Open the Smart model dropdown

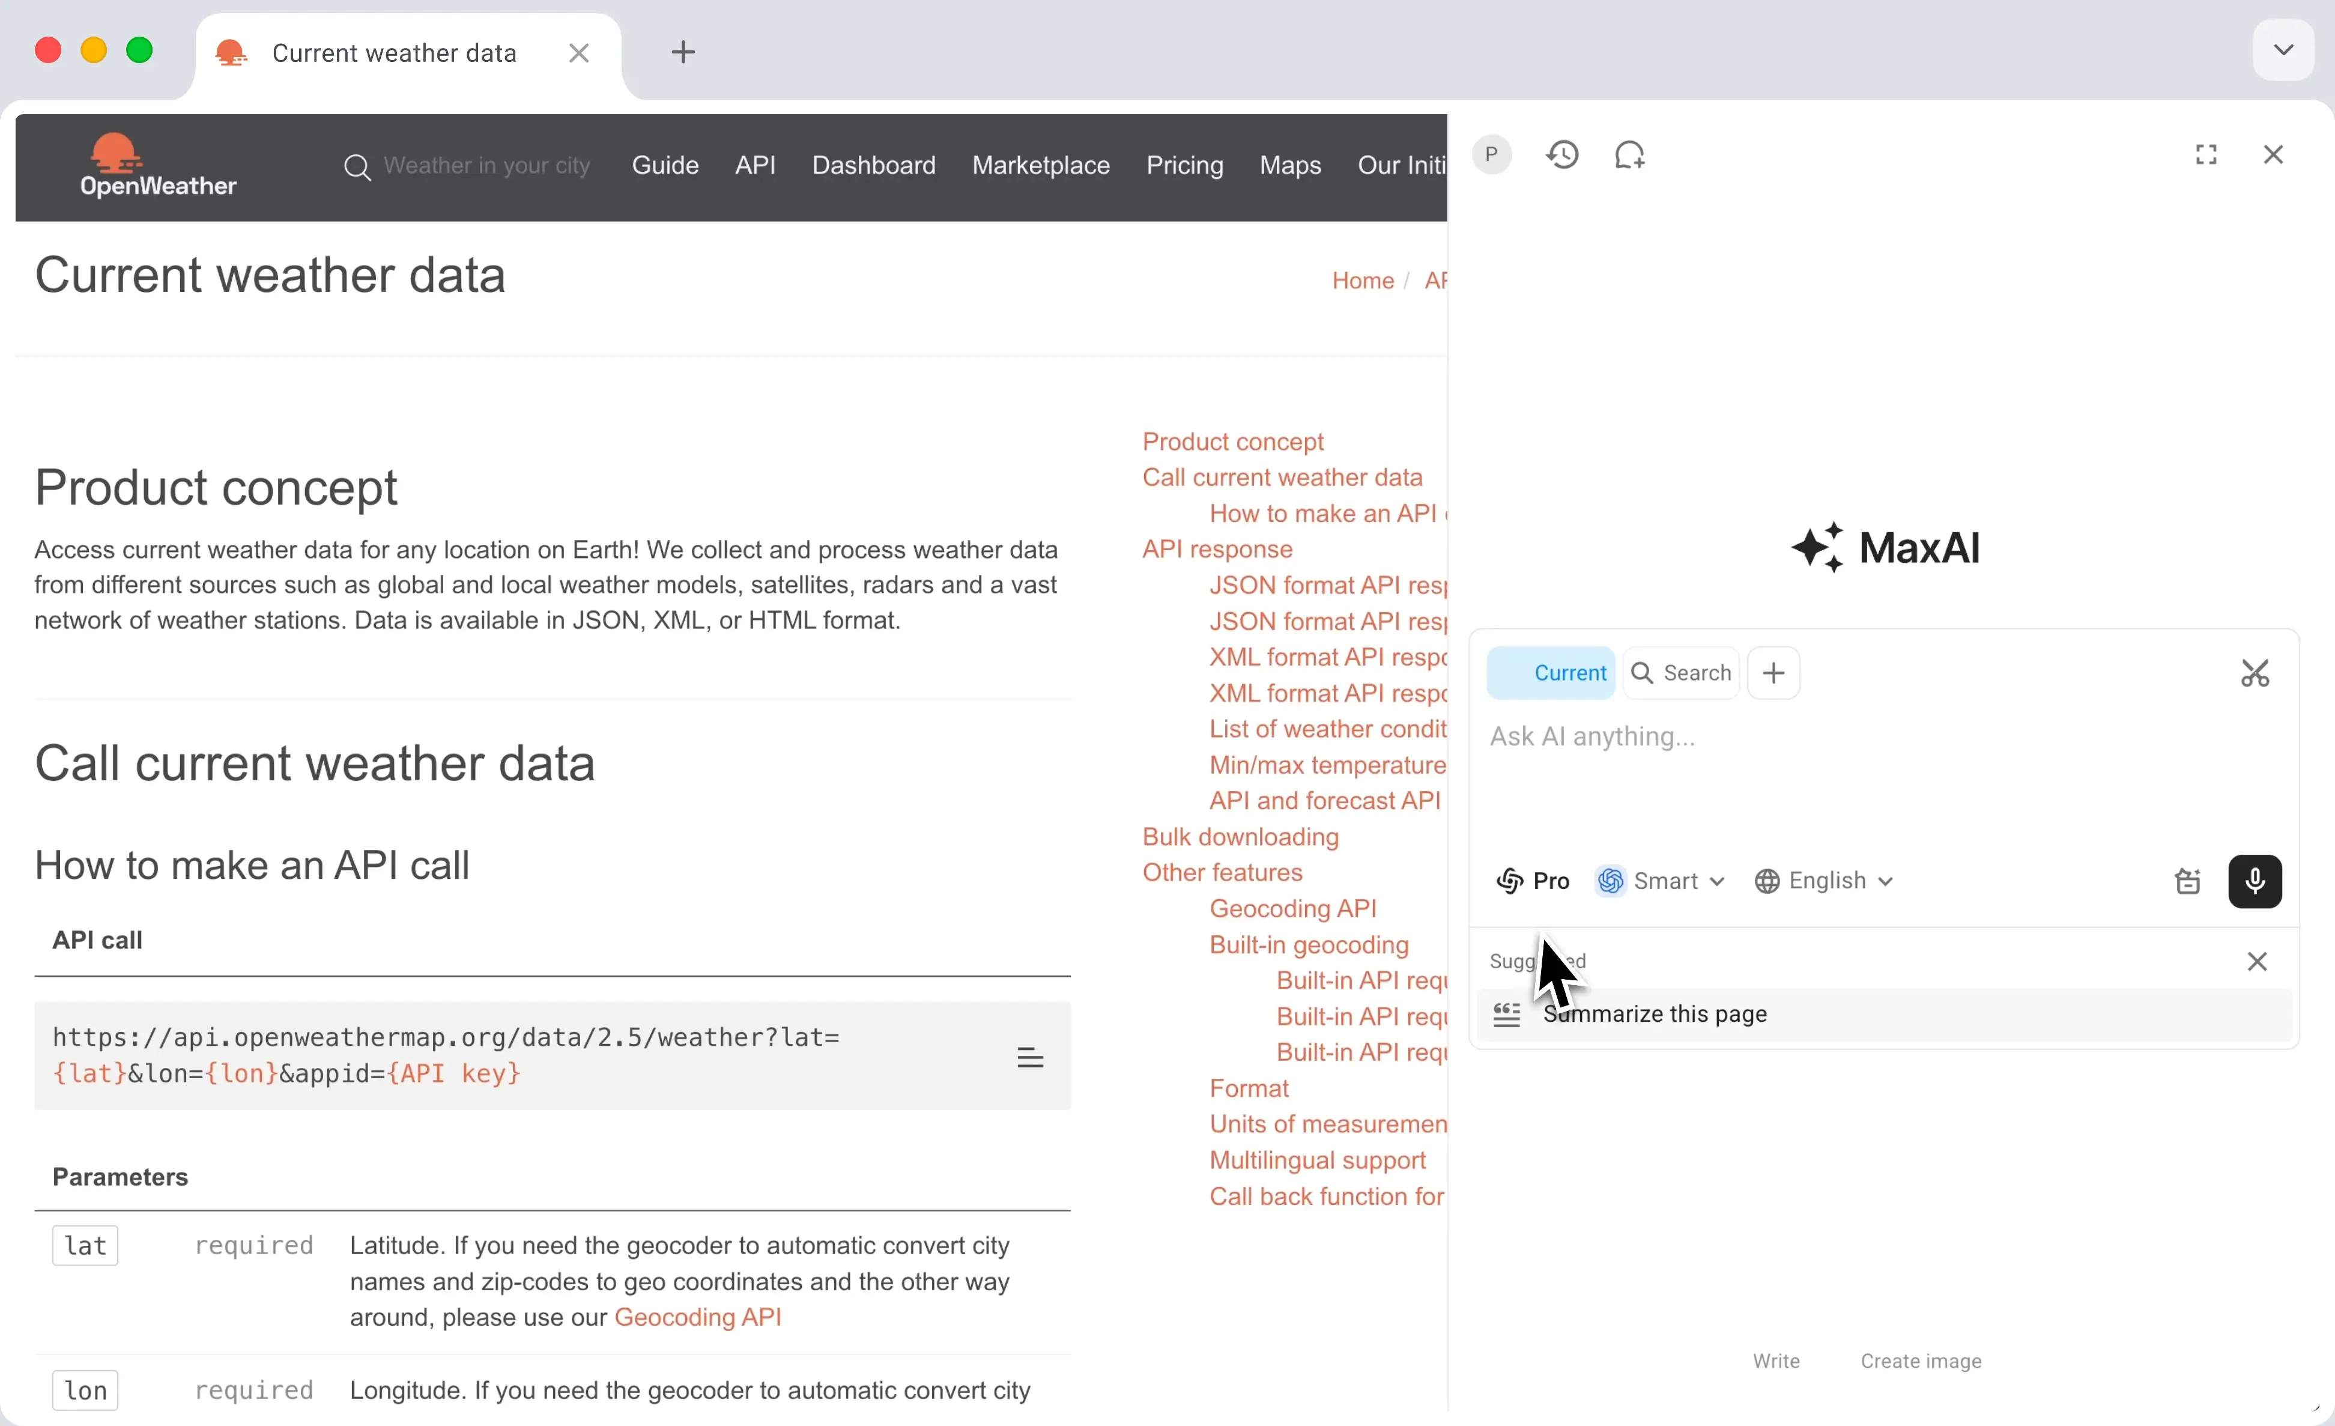click(x=1661, y=881)
